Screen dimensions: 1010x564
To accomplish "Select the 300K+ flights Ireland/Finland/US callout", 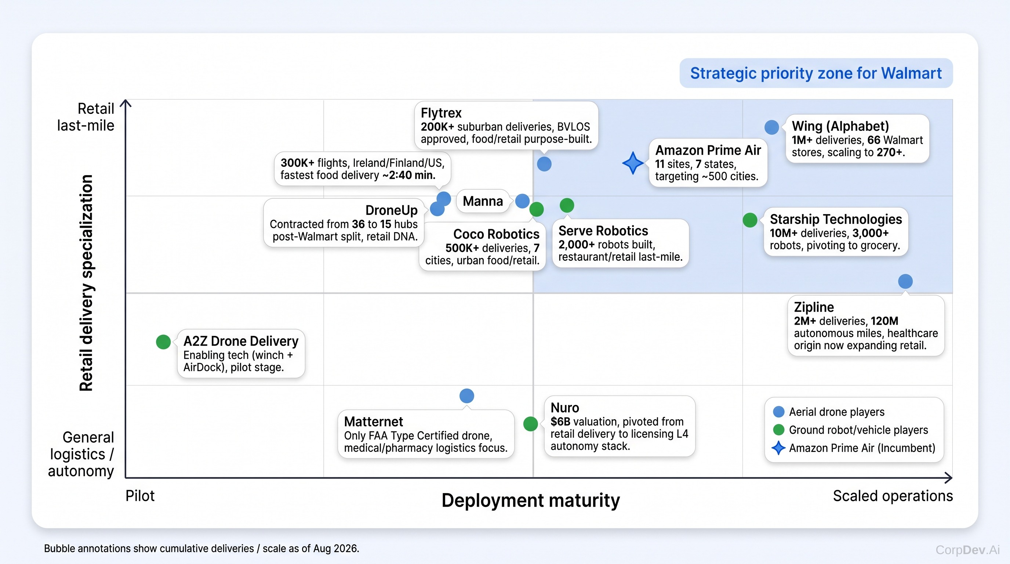I will [362, 169].
